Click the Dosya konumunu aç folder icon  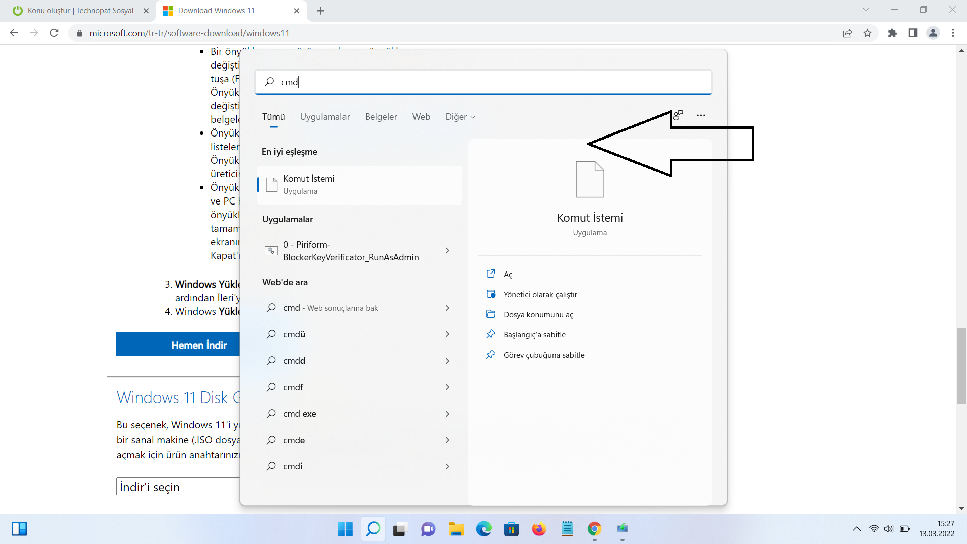point(491,314)
